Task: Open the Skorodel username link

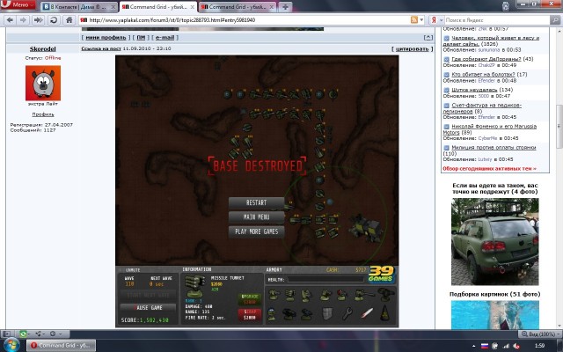Action: [x=43, y=49]
